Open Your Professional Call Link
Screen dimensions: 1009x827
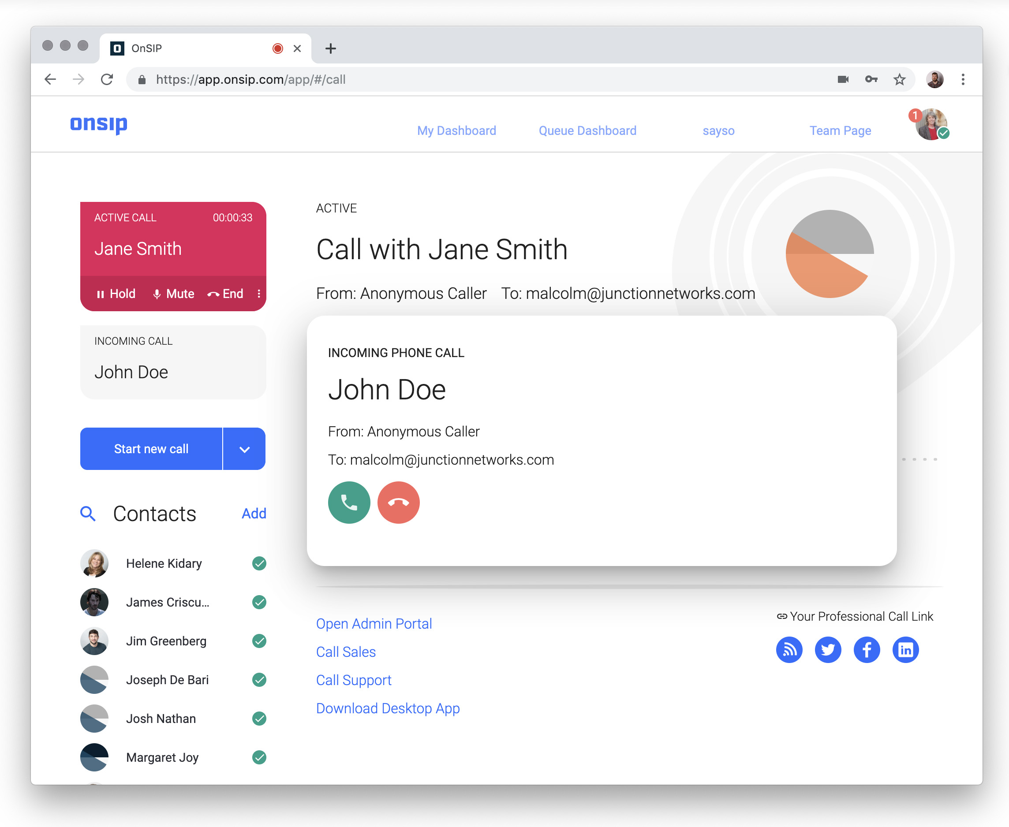855,616
